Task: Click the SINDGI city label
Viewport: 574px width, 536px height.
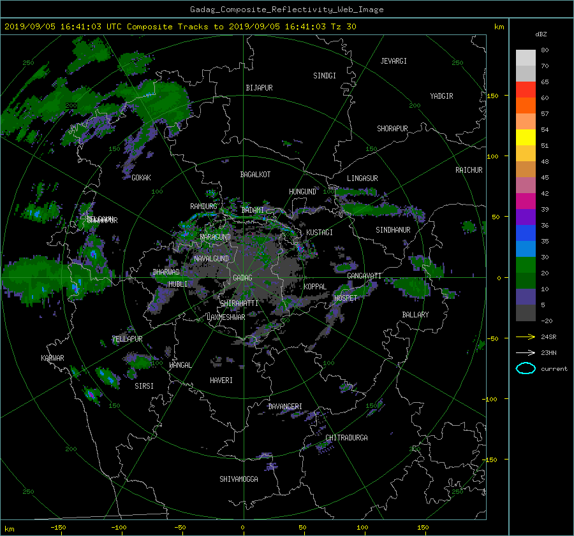Action: click(325, 76)
